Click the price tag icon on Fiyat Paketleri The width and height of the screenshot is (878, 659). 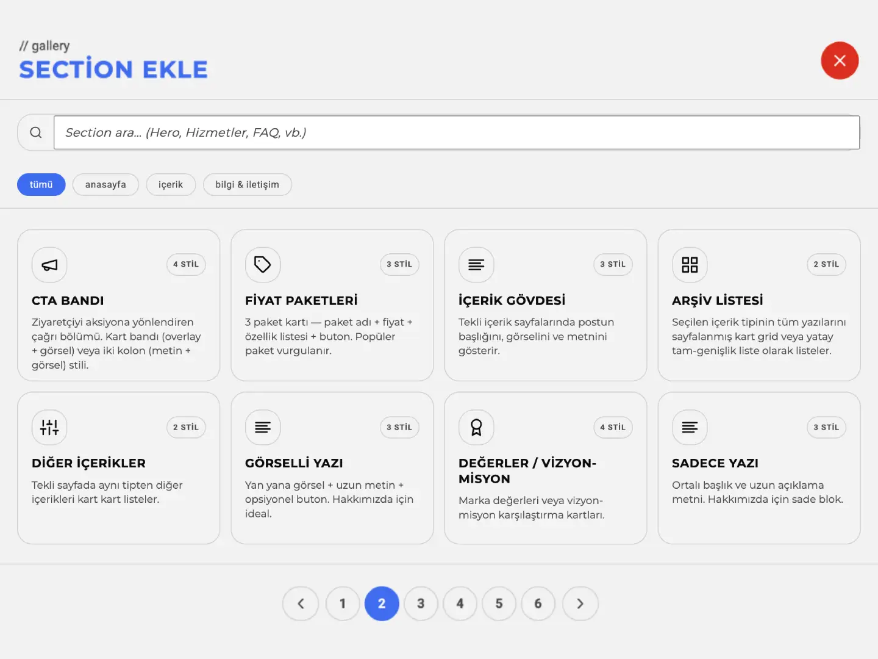click(263, 265)
